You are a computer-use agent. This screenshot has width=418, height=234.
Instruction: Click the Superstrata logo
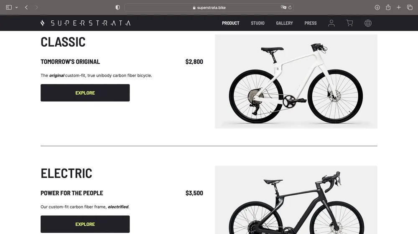[x=85, y=23]
